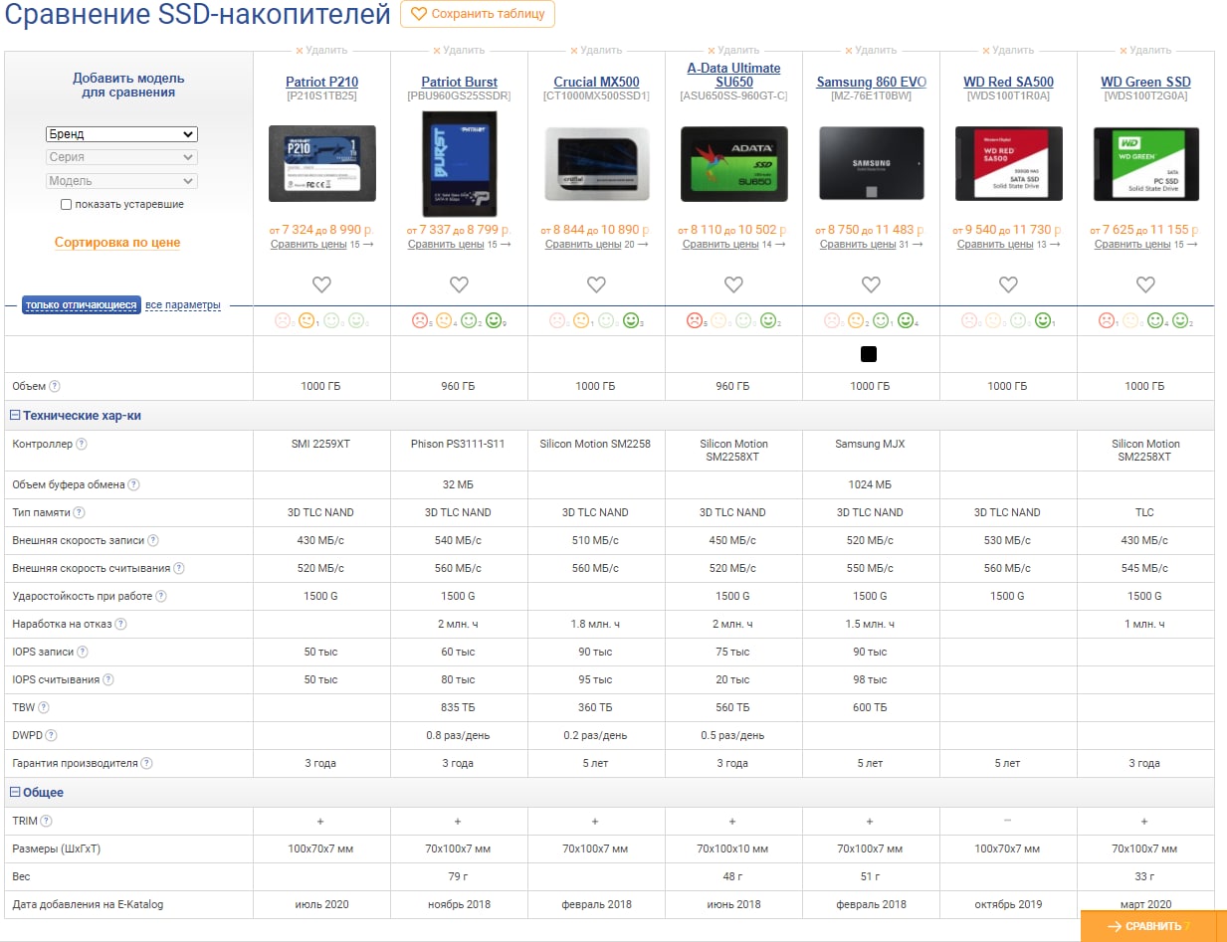The width and height of the screenshot is (1227, 942).
Task: Toggle только отличающиеся filter
Action: (x=82, y=305)
